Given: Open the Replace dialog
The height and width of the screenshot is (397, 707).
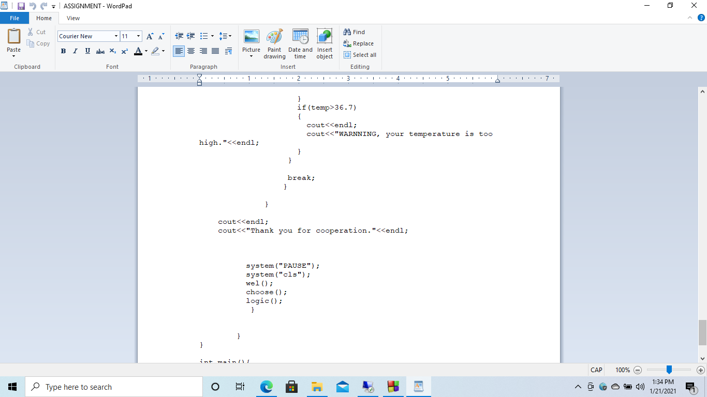Looking at the screenshot, I should click(358, 43).
